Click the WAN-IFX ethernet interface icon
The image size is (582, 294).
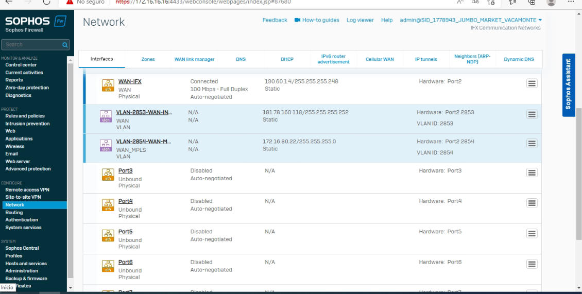tap(108, 85)
